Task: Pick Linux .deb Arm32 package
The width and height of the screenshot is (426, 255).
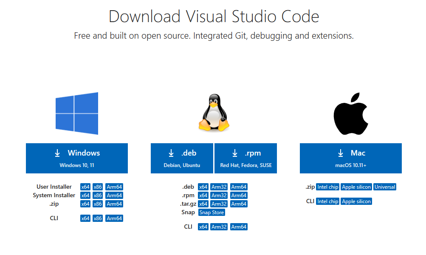Action: tap(219, 187)
